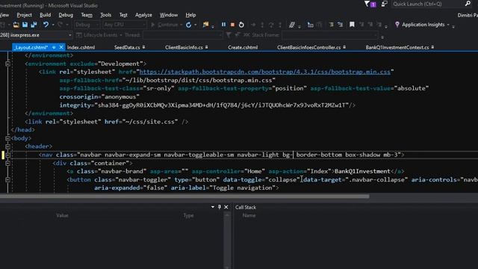Screen dimensions: 478x269
Task: Click the Open File toolbar icon
Action: (16, 25)
